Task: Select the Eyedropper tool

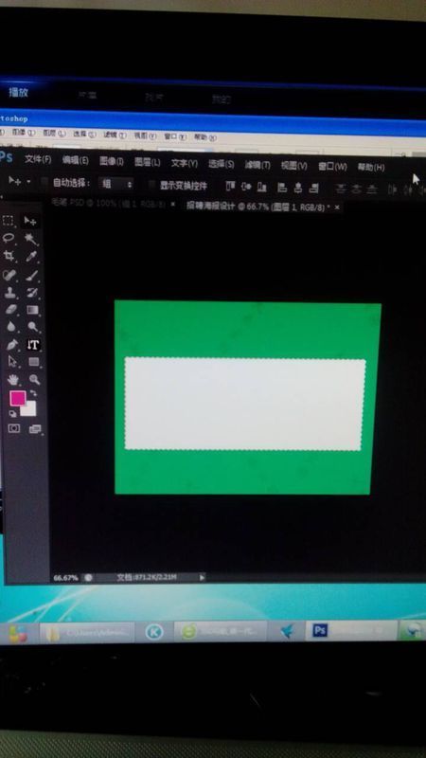Action: (x=32, y=257)
